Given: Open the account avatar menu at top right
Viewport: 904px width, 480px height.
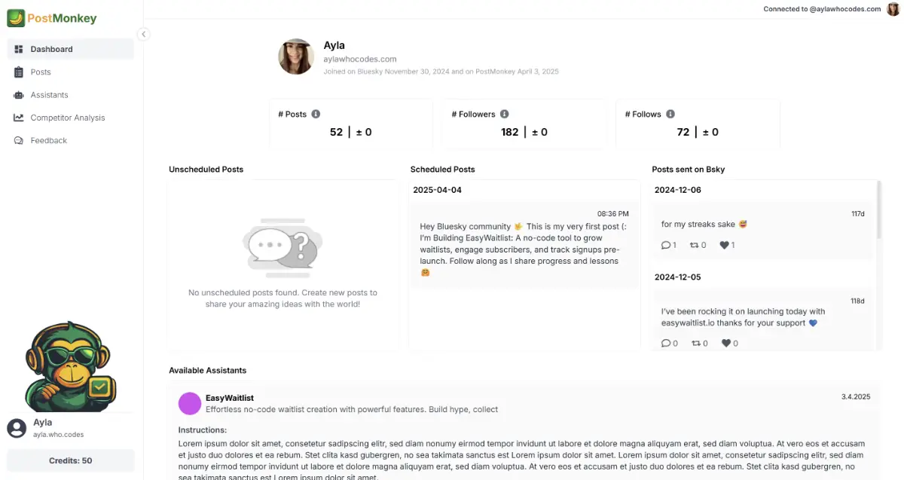Looking at the screenshot, I should tap(893, 9).
